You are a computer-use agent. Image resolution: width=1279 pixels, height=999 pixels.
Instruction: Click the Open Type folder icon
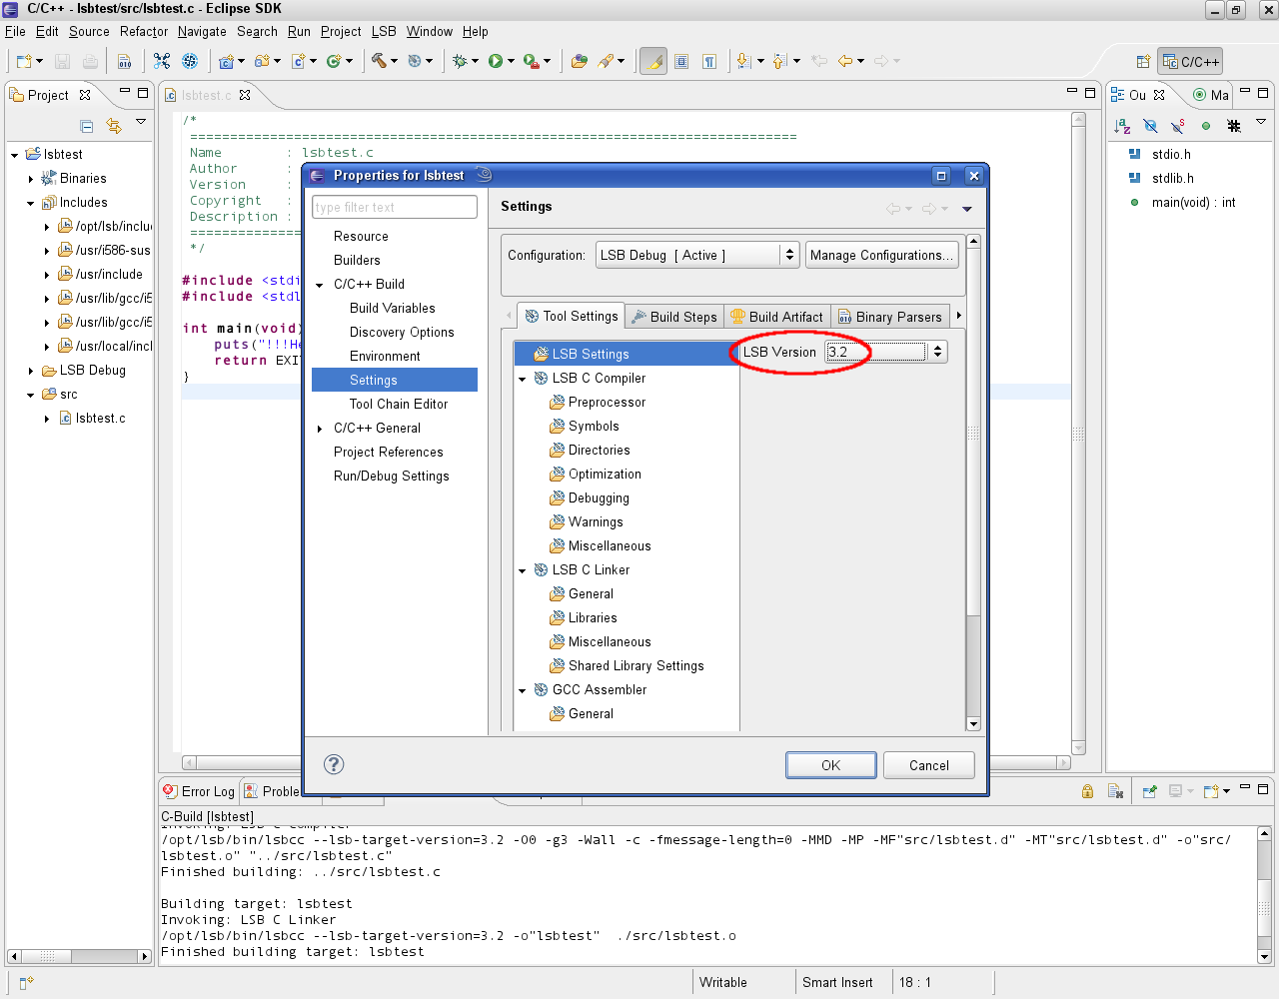580,61
